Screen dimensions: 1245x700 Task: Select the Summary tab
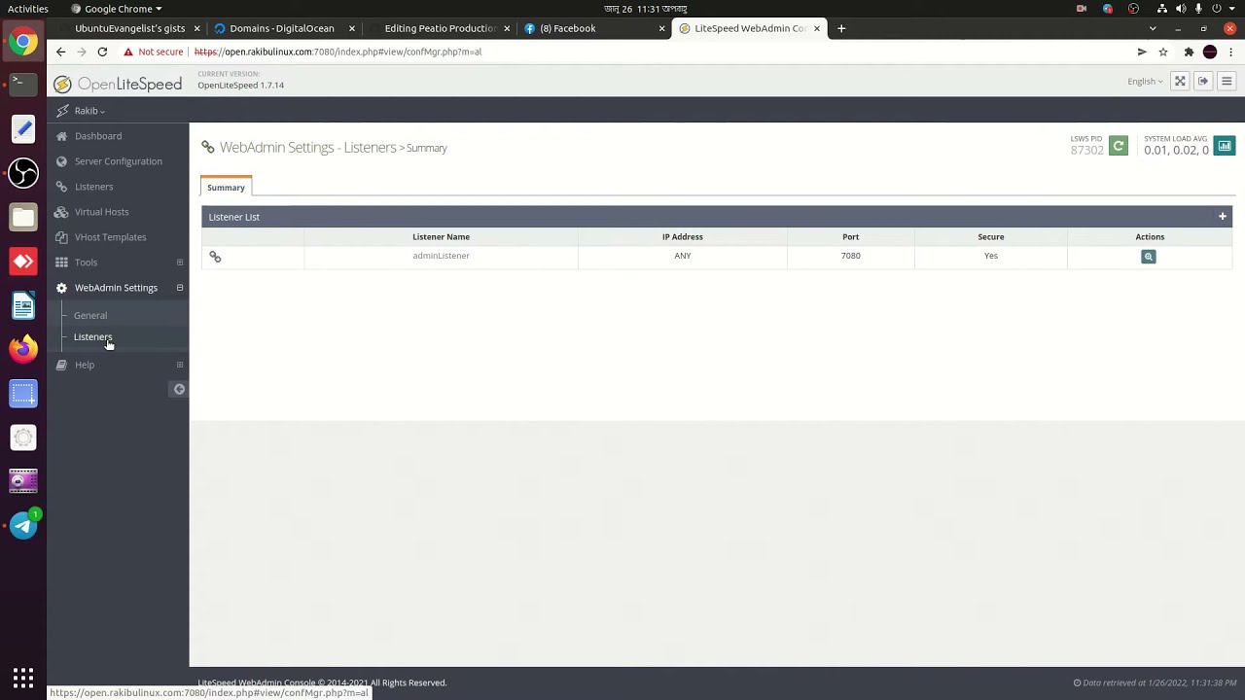click(x=226, y=188)
